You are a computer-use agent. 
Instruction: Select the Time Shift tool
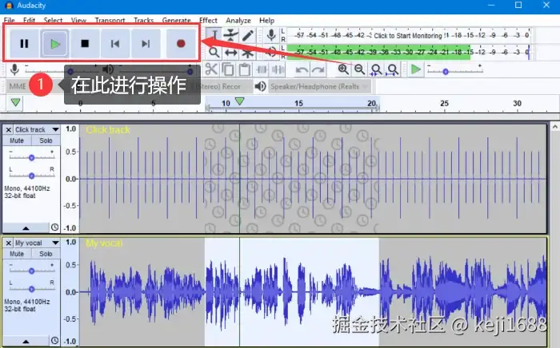pyautogui.click(x=231, y=53)
